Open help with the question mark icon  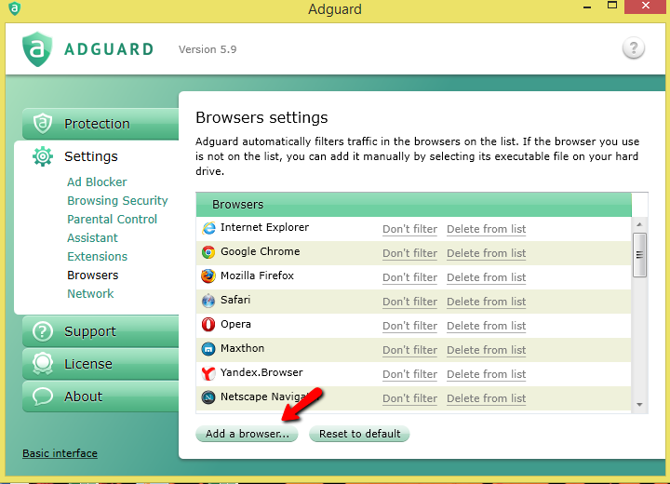coord(634,47)
